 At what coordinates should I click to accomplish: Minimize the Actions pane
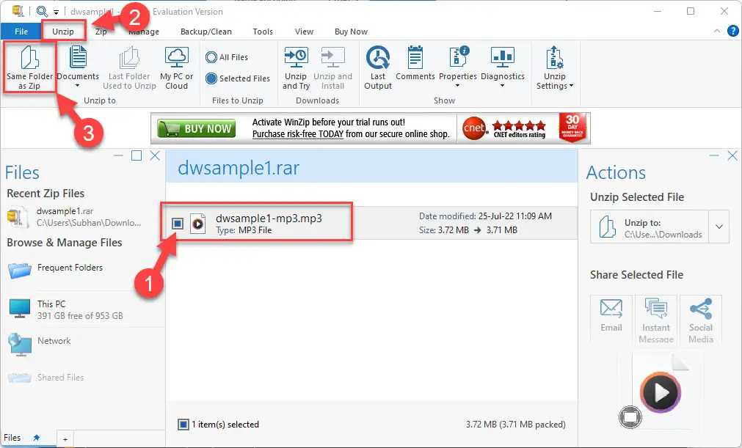[714, 156]
